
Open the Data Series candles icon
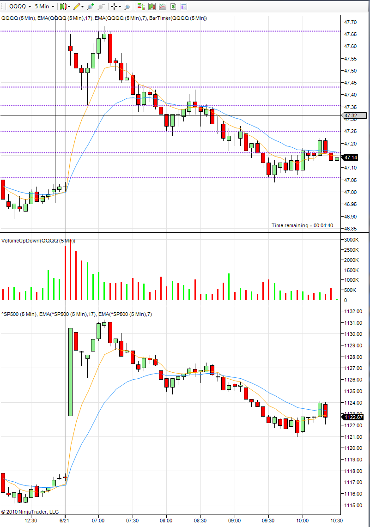click(152, 6)
